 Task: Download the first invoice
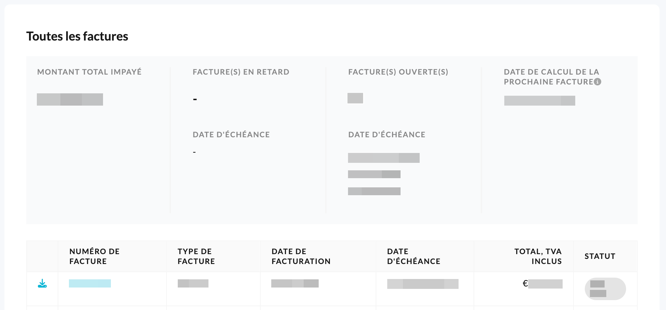pos(42,283)
